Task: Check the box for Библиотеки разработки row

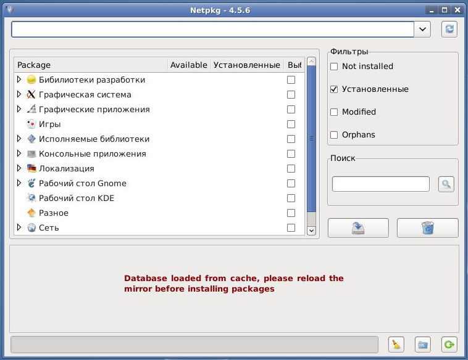Action: point(291,80)
